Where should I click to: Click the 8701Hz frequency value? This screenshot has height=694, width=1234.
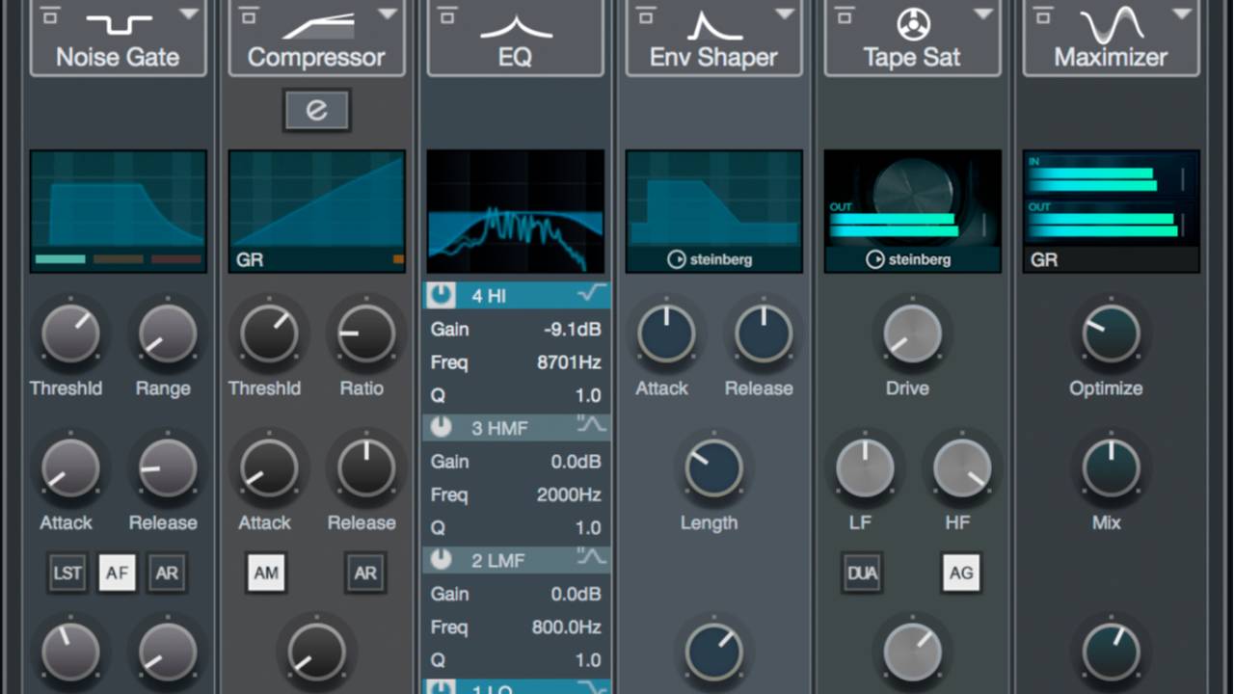(569, 363)
